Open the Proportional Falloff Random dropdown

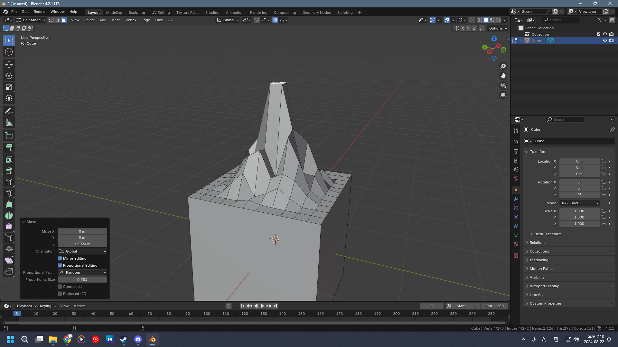click(82, 272)
